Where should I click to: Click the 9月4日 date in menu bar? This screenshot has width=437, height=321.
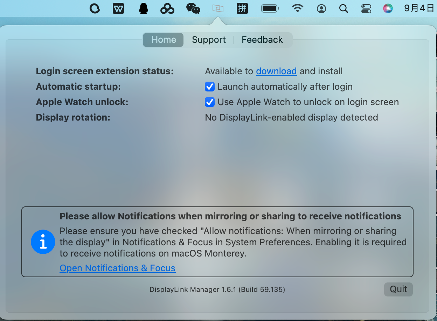pos(419,8)
